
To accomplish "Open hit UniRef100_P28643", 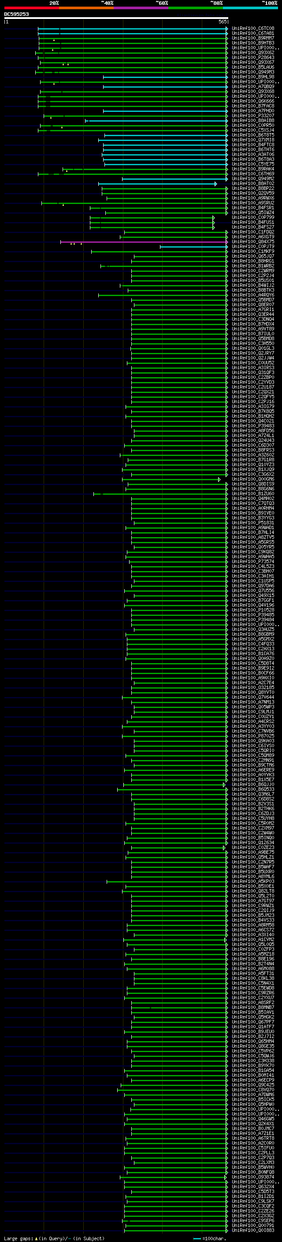I will coord(253,57).
